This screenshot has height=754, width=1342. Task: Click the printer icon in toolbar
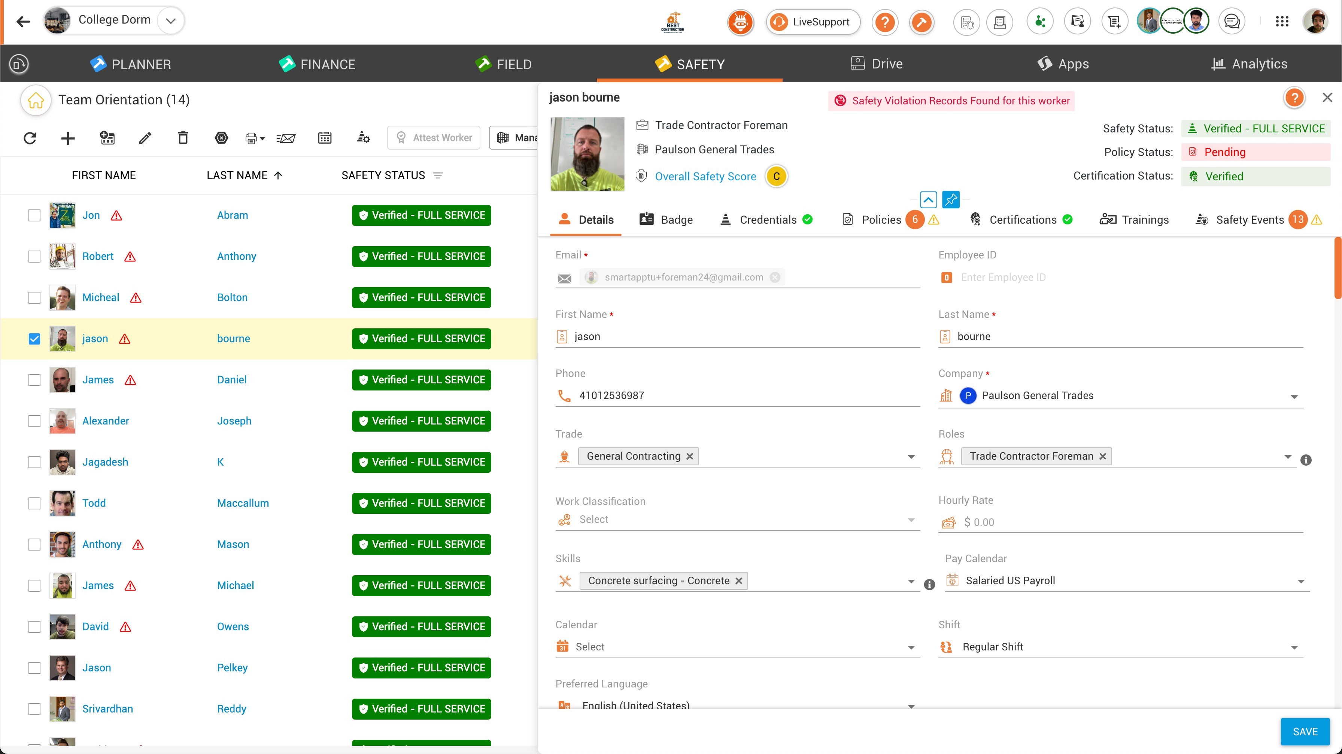[255, 138]
